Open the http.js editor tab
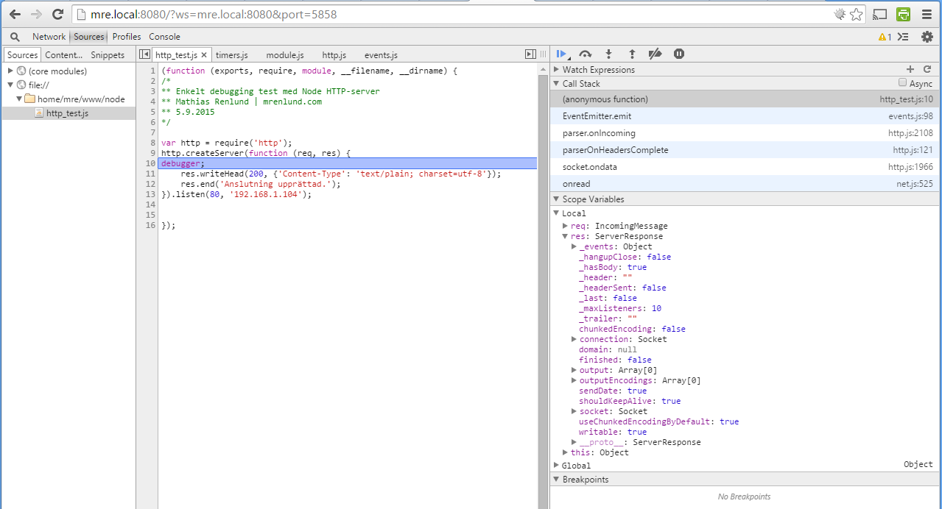The width and height of the screenshot is (942, 509). 334,55
